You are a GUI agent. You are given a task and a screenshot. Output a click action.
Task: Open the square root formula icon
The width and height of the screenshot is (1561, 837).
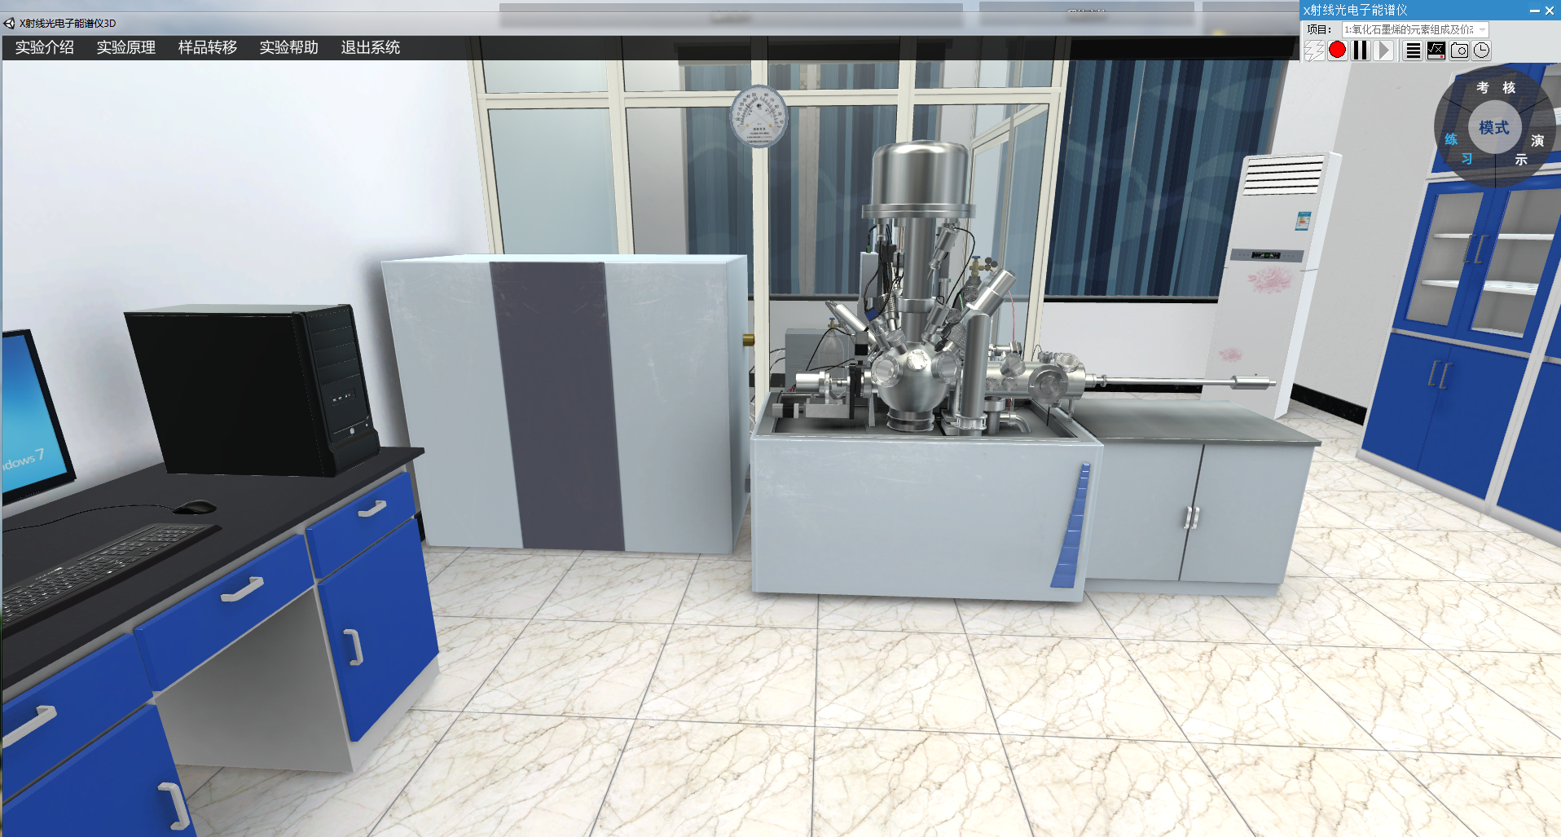coord(1436,51)
